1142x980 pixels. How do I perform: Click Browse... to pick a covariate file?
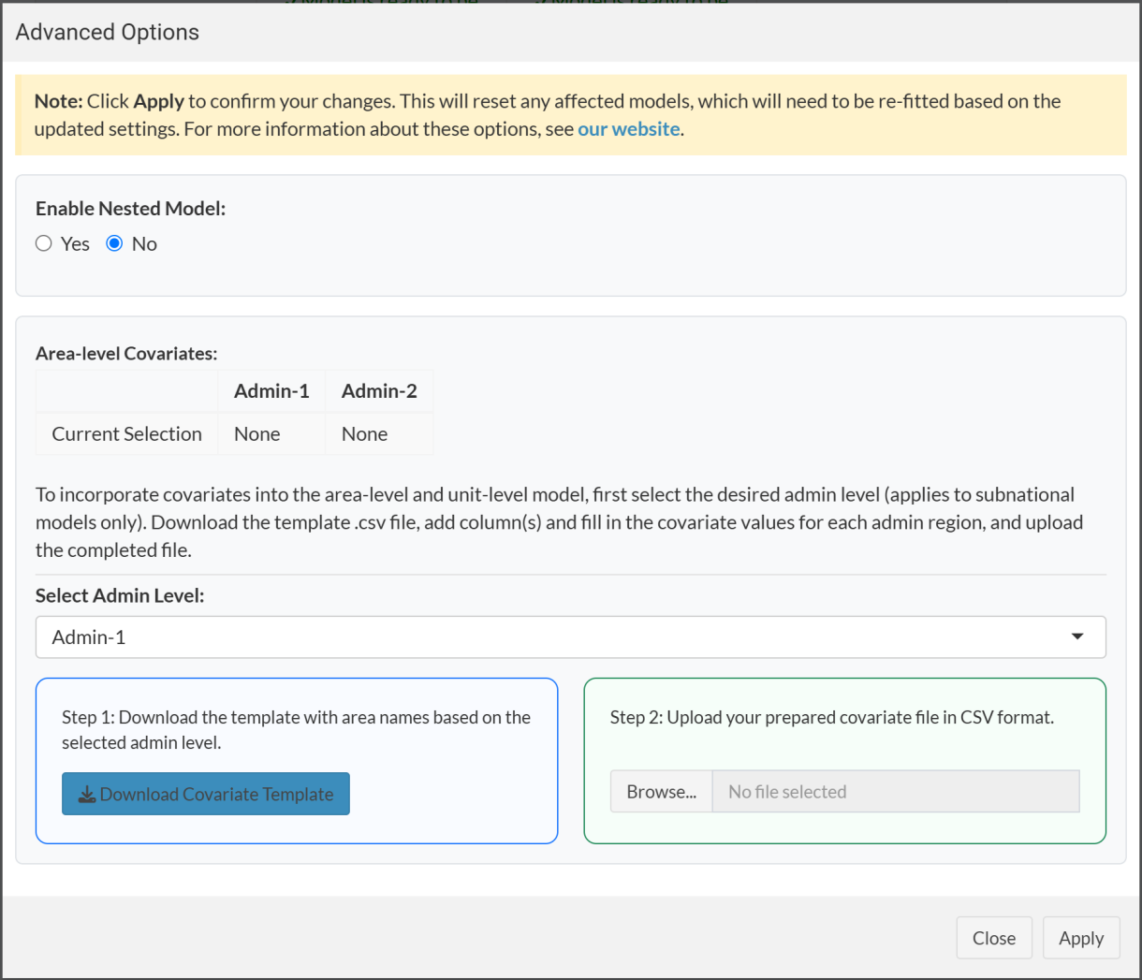pos(661,792)
